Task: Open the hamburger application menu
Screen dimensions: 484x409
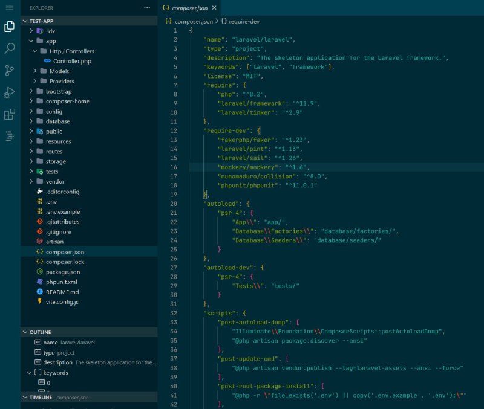Action: [10, 8]
